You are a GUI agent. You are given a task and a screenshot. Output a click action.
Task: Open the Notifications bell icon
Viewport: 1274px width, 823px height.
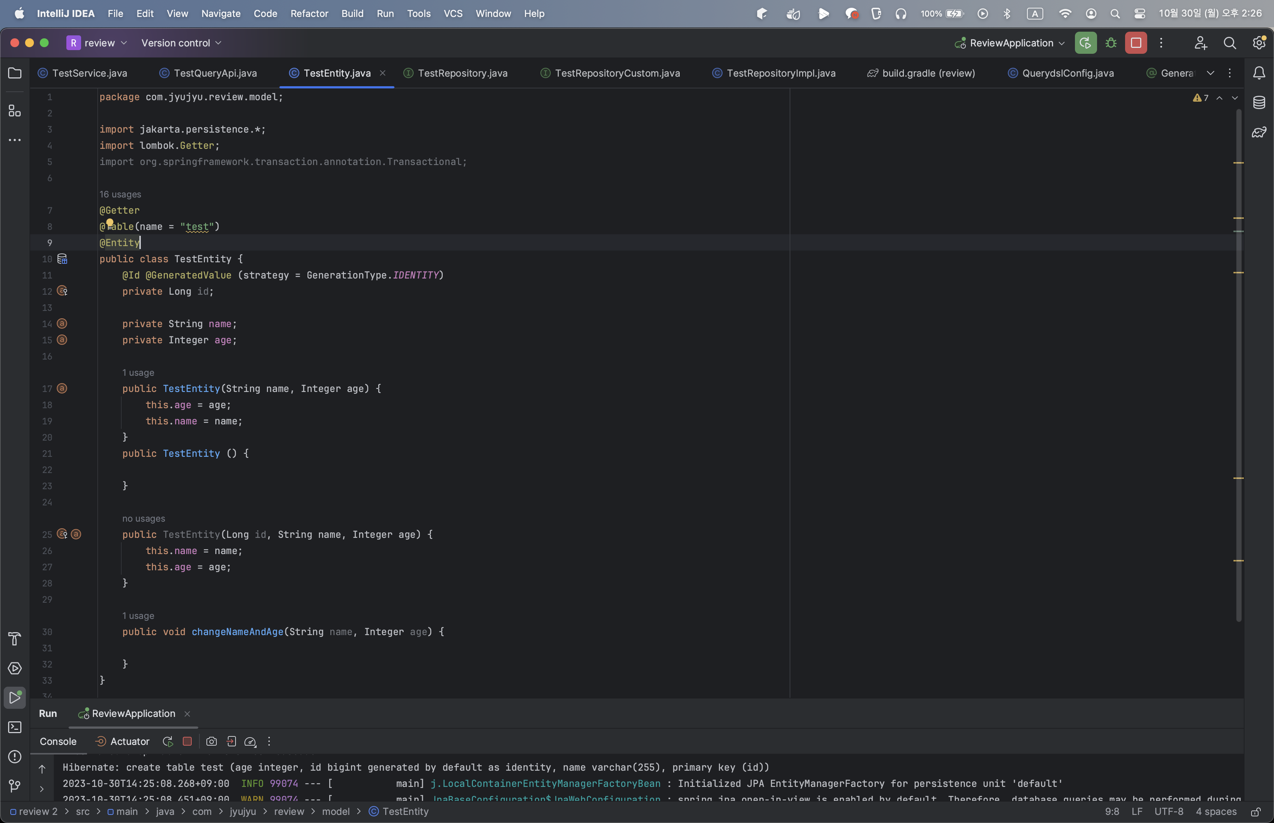(1259, 73)
